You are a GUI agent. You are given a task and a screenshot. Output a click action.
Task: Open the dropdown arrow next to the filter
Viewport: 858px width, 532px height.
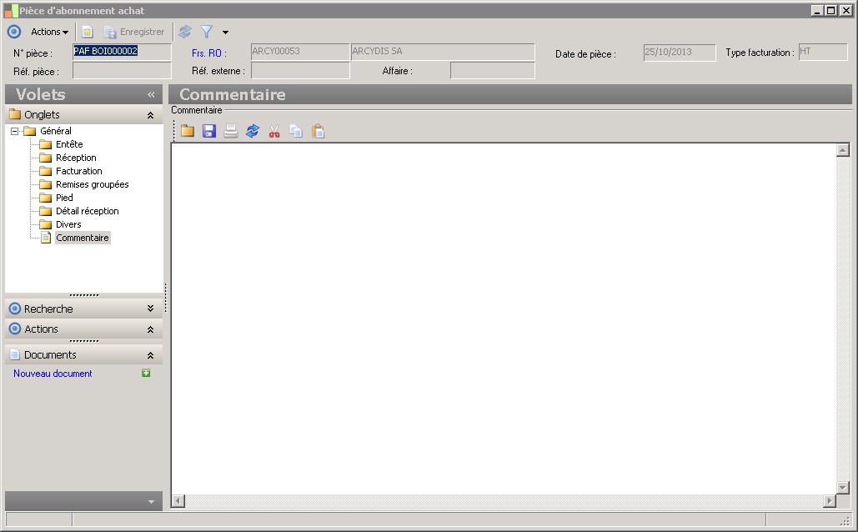[x=225, y=33]
